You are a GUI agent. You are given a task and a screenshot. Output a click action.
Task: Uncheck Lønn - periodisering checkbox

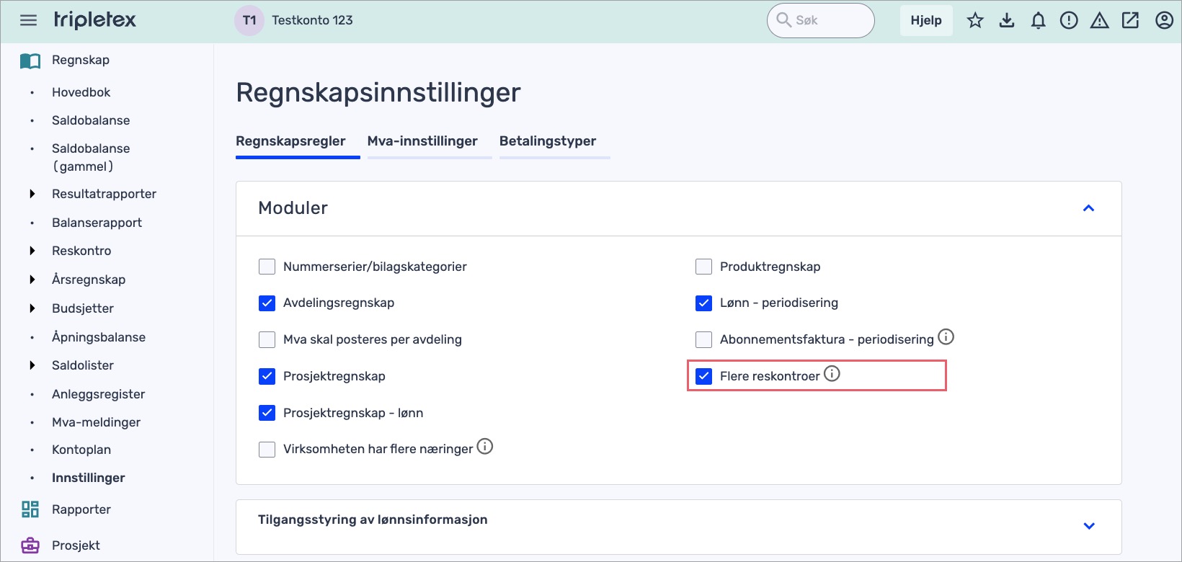703,303
